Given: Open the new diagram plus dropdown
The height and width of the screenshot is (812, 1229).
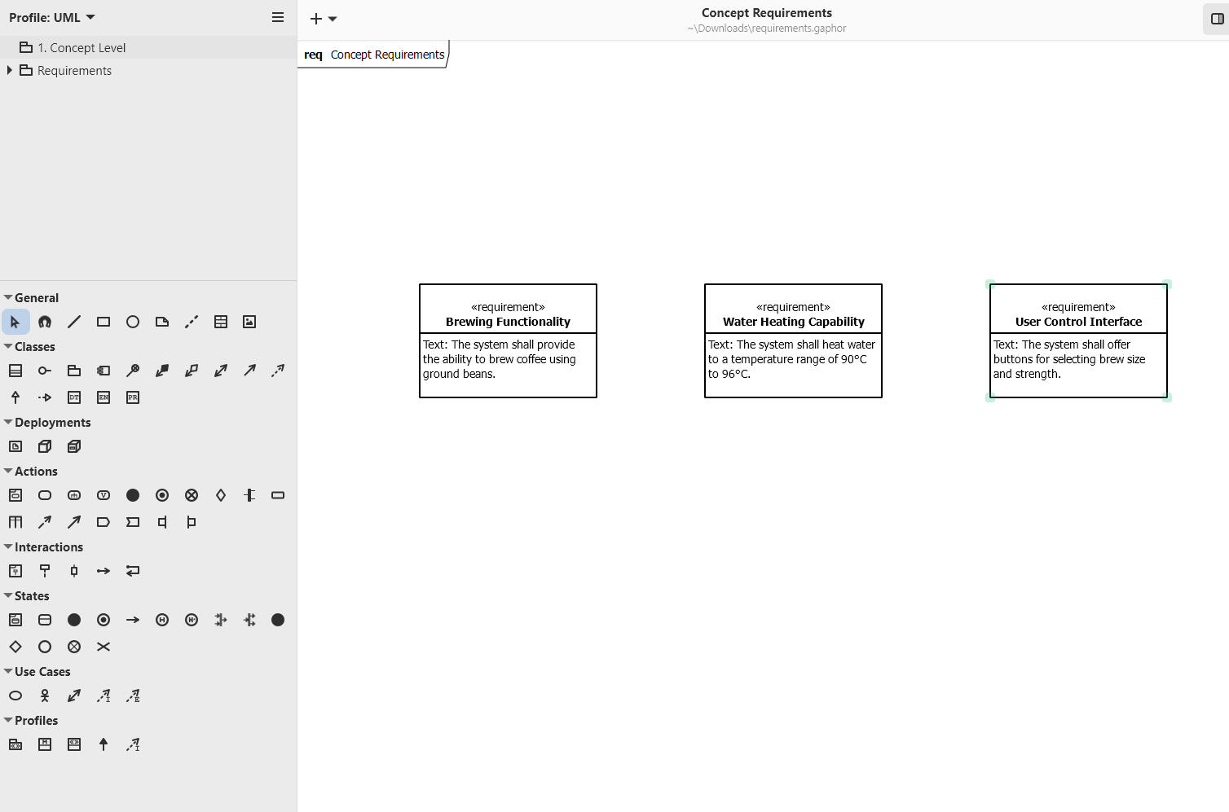Looking at the screenshot, I should [324, 19].
